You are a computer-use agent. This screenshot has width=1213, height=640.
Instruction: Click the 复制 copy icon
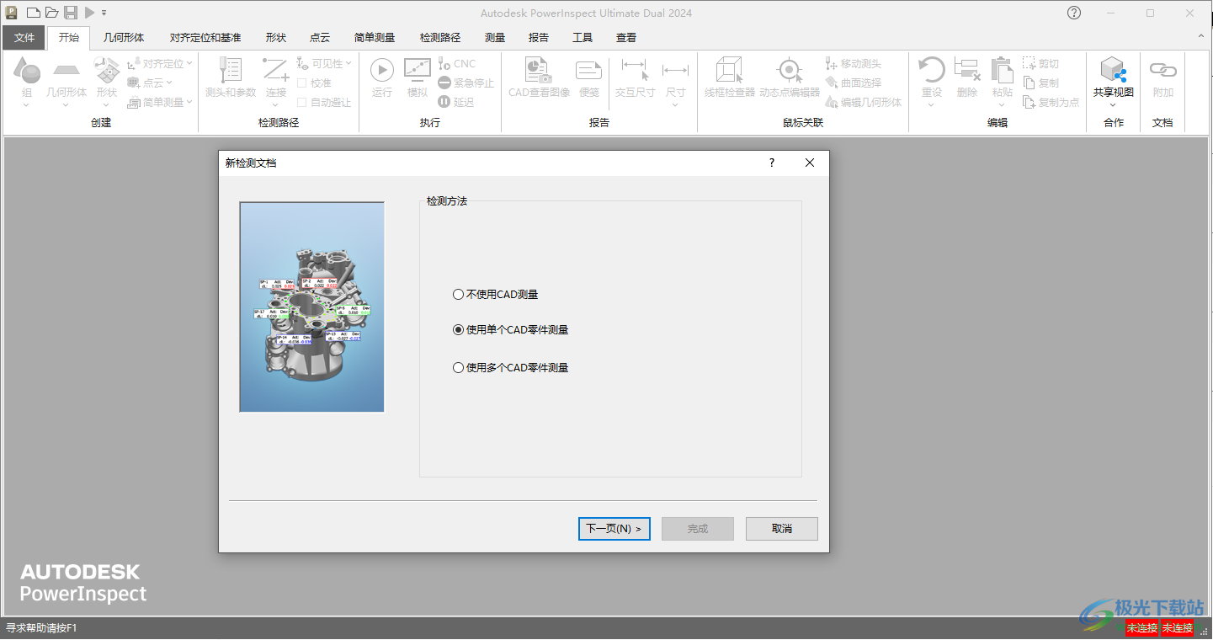pos(1029,83)
